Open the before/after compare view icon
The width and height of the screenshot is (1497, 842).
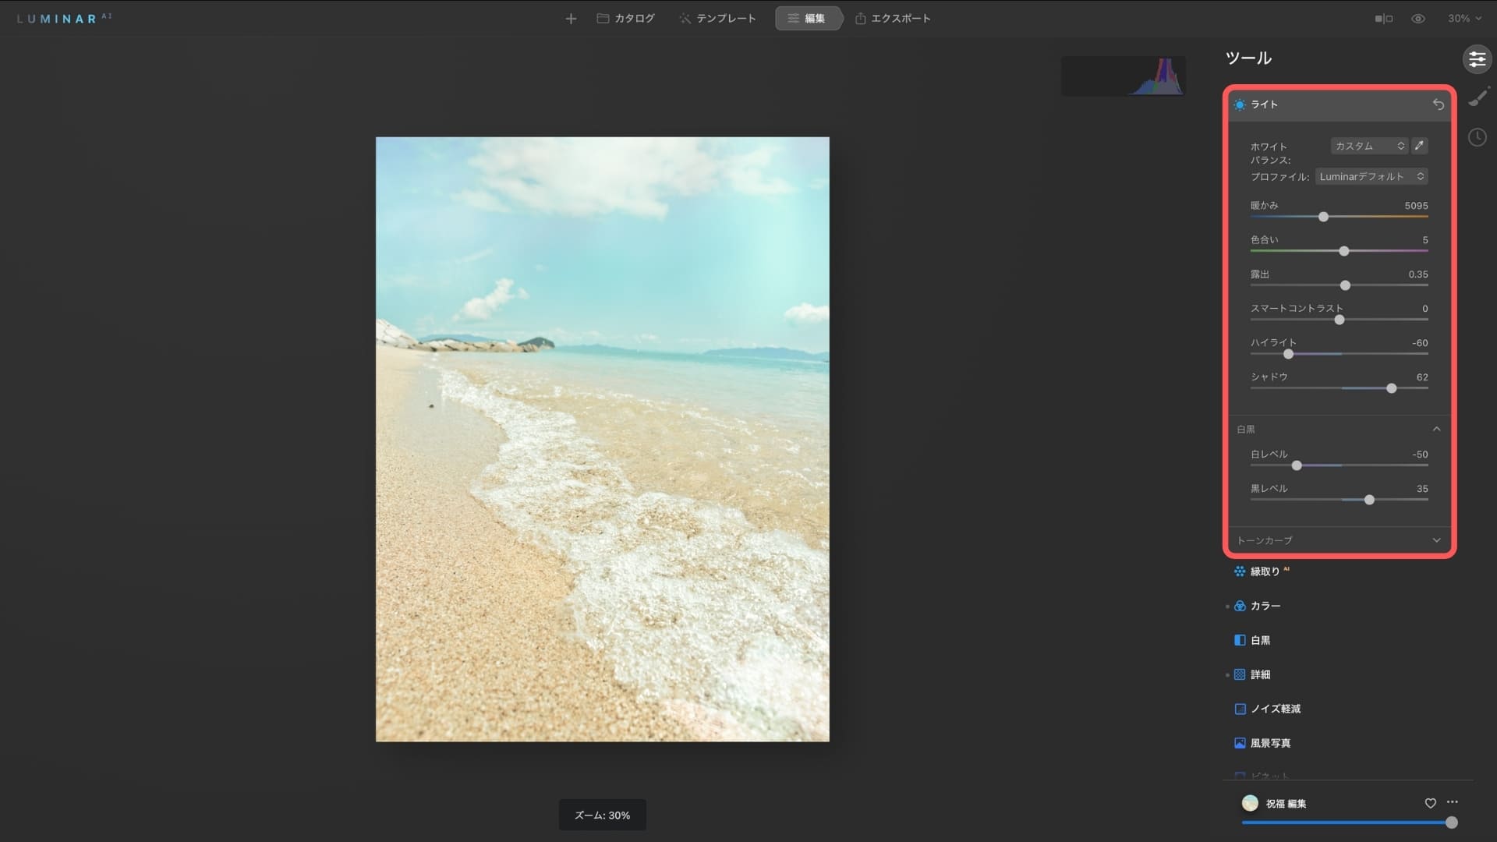(x=1383, y=19)
